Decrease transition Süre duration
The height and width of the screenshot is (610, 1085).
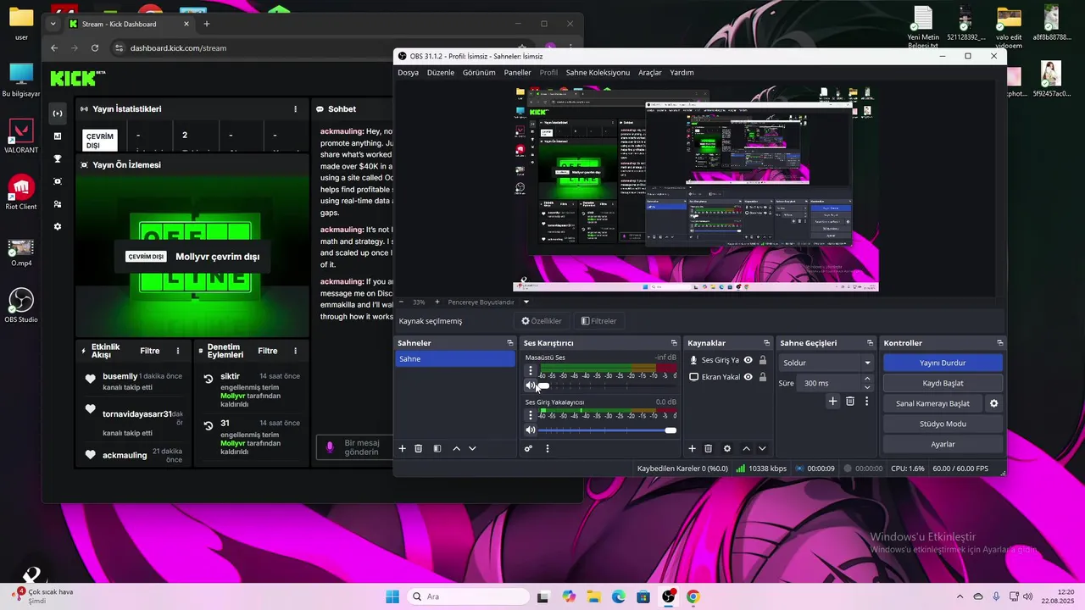coord(867,387)
